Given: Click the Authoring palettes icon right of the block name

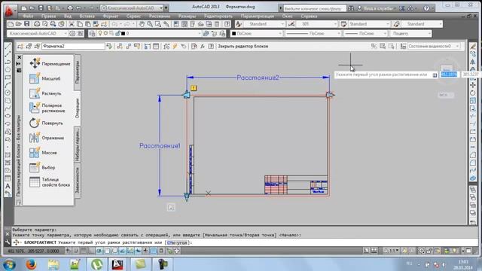Looking at the screenshot, I should click(109, 47).
